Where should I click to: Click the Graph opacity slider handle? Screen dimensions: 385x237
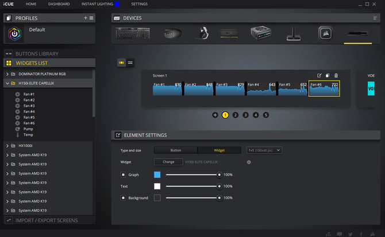pyautogui.click(x=219, y=174)
